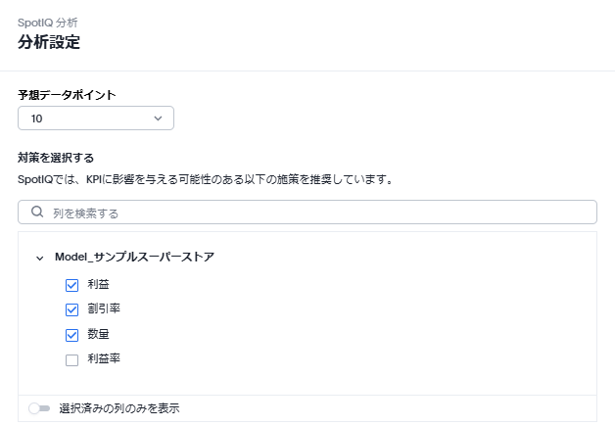Toggle the 選択済みの列のみを表示 switch
615x426 pixels.
click(39, 408)
